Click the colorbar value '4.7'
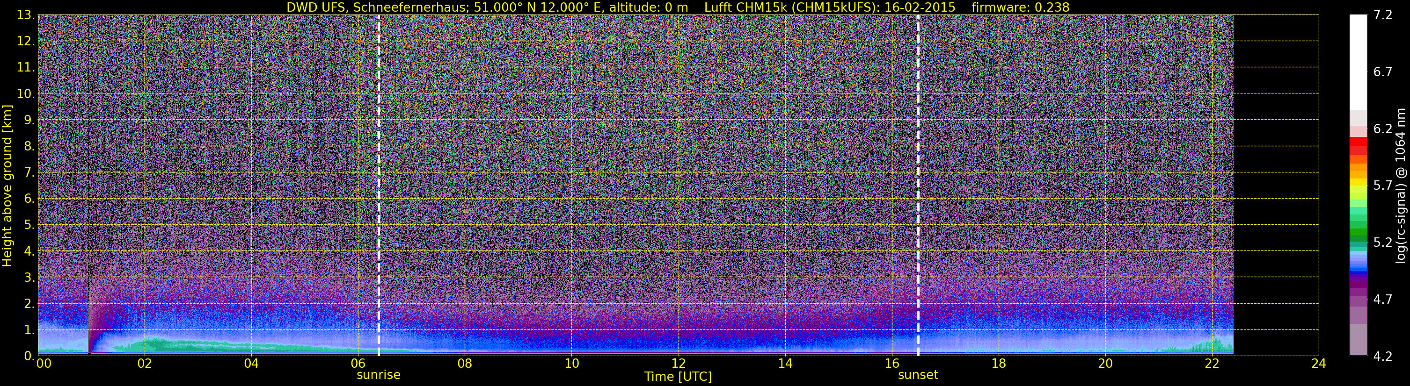The image size is (1410, 386). coord(1383,299)
